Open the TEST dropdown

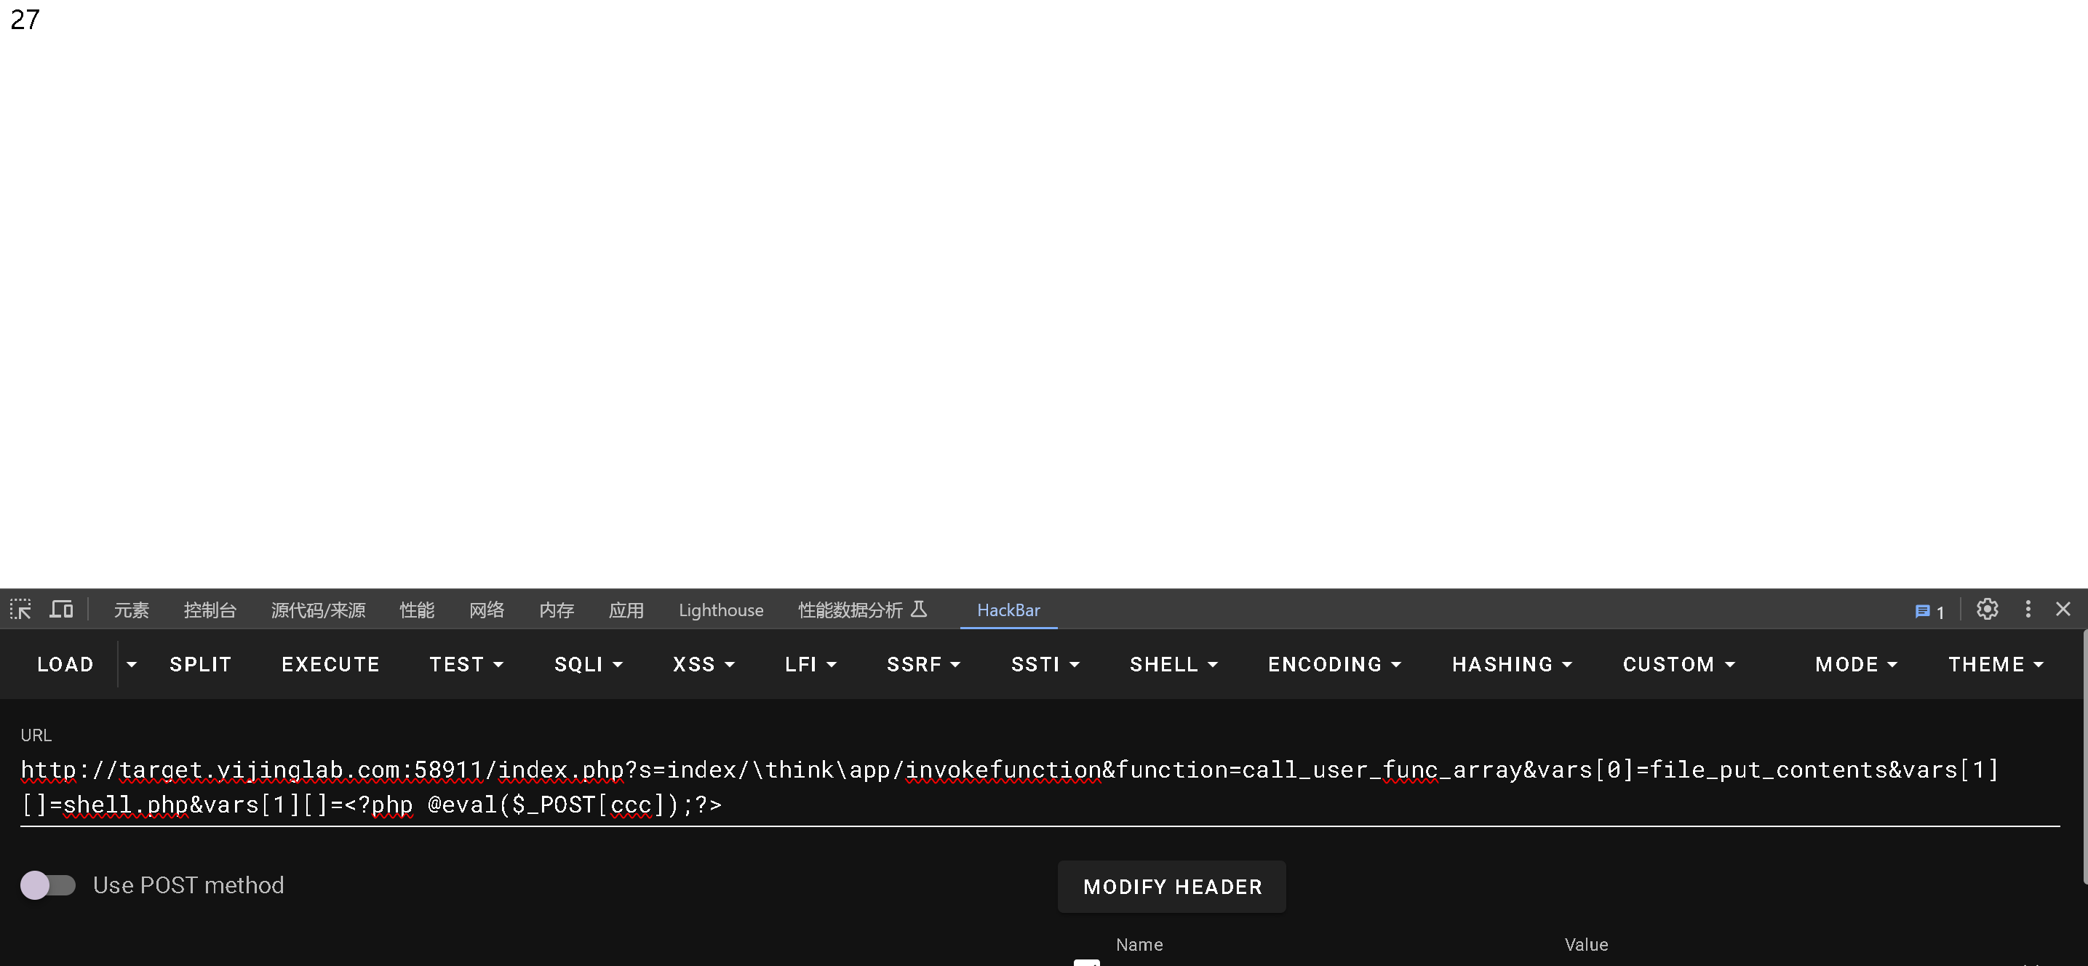pyautogui.click(x=467, y=665)
